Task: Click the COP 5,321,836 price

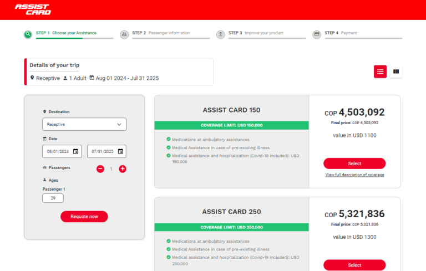Action: click(354, 214)
